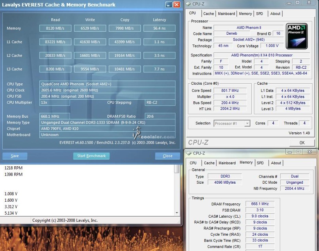Click the CPU Multiplier field 13x
The image size is (319, 251).
click(54, 102)
